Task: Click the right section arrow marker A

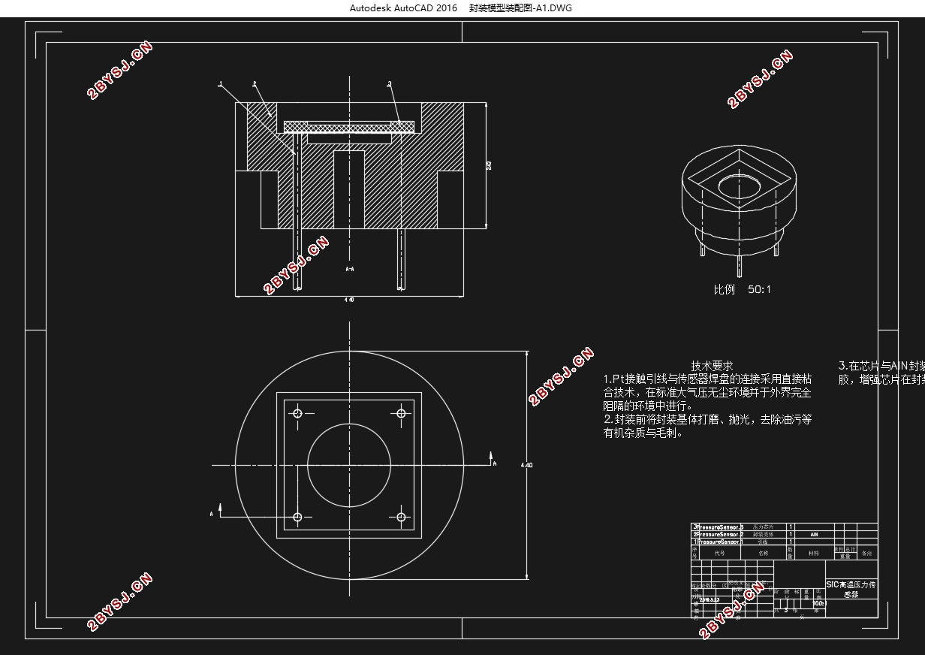Action: pos(493,460)
